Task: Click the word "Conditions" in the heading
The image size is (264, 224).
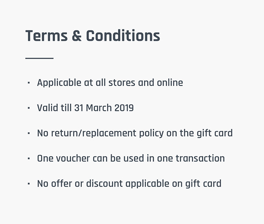Action: pos(123,36)
